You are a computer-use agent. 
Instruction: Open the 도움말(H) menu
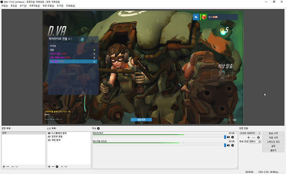(70, 6)
